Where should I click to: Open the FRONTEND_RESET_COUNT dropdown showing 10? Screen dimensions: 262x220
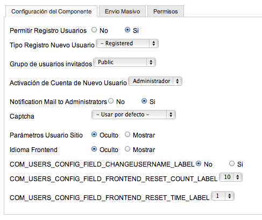pyautogui.click(x=231, y=177)
